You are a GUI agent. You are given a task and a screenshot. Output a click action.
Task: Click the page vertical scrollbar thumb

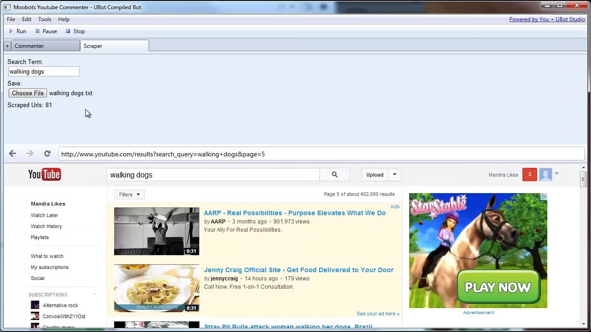click(583, 178)
